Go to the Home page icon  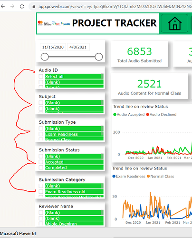pyautogui.click(x=174, y=23)
